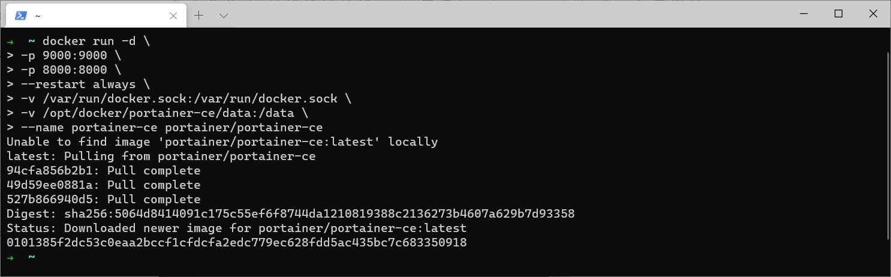Screen dimensions: 891x277
Task: Click the green arrow before "docker run"
Action: coord(10,41)
